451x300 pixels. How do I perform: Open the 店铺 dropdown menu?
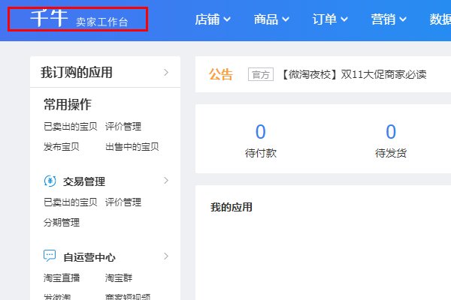213,19
